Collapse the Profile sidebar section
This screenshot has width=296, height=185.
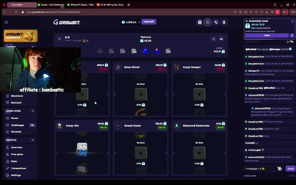(x=33, y=140)
